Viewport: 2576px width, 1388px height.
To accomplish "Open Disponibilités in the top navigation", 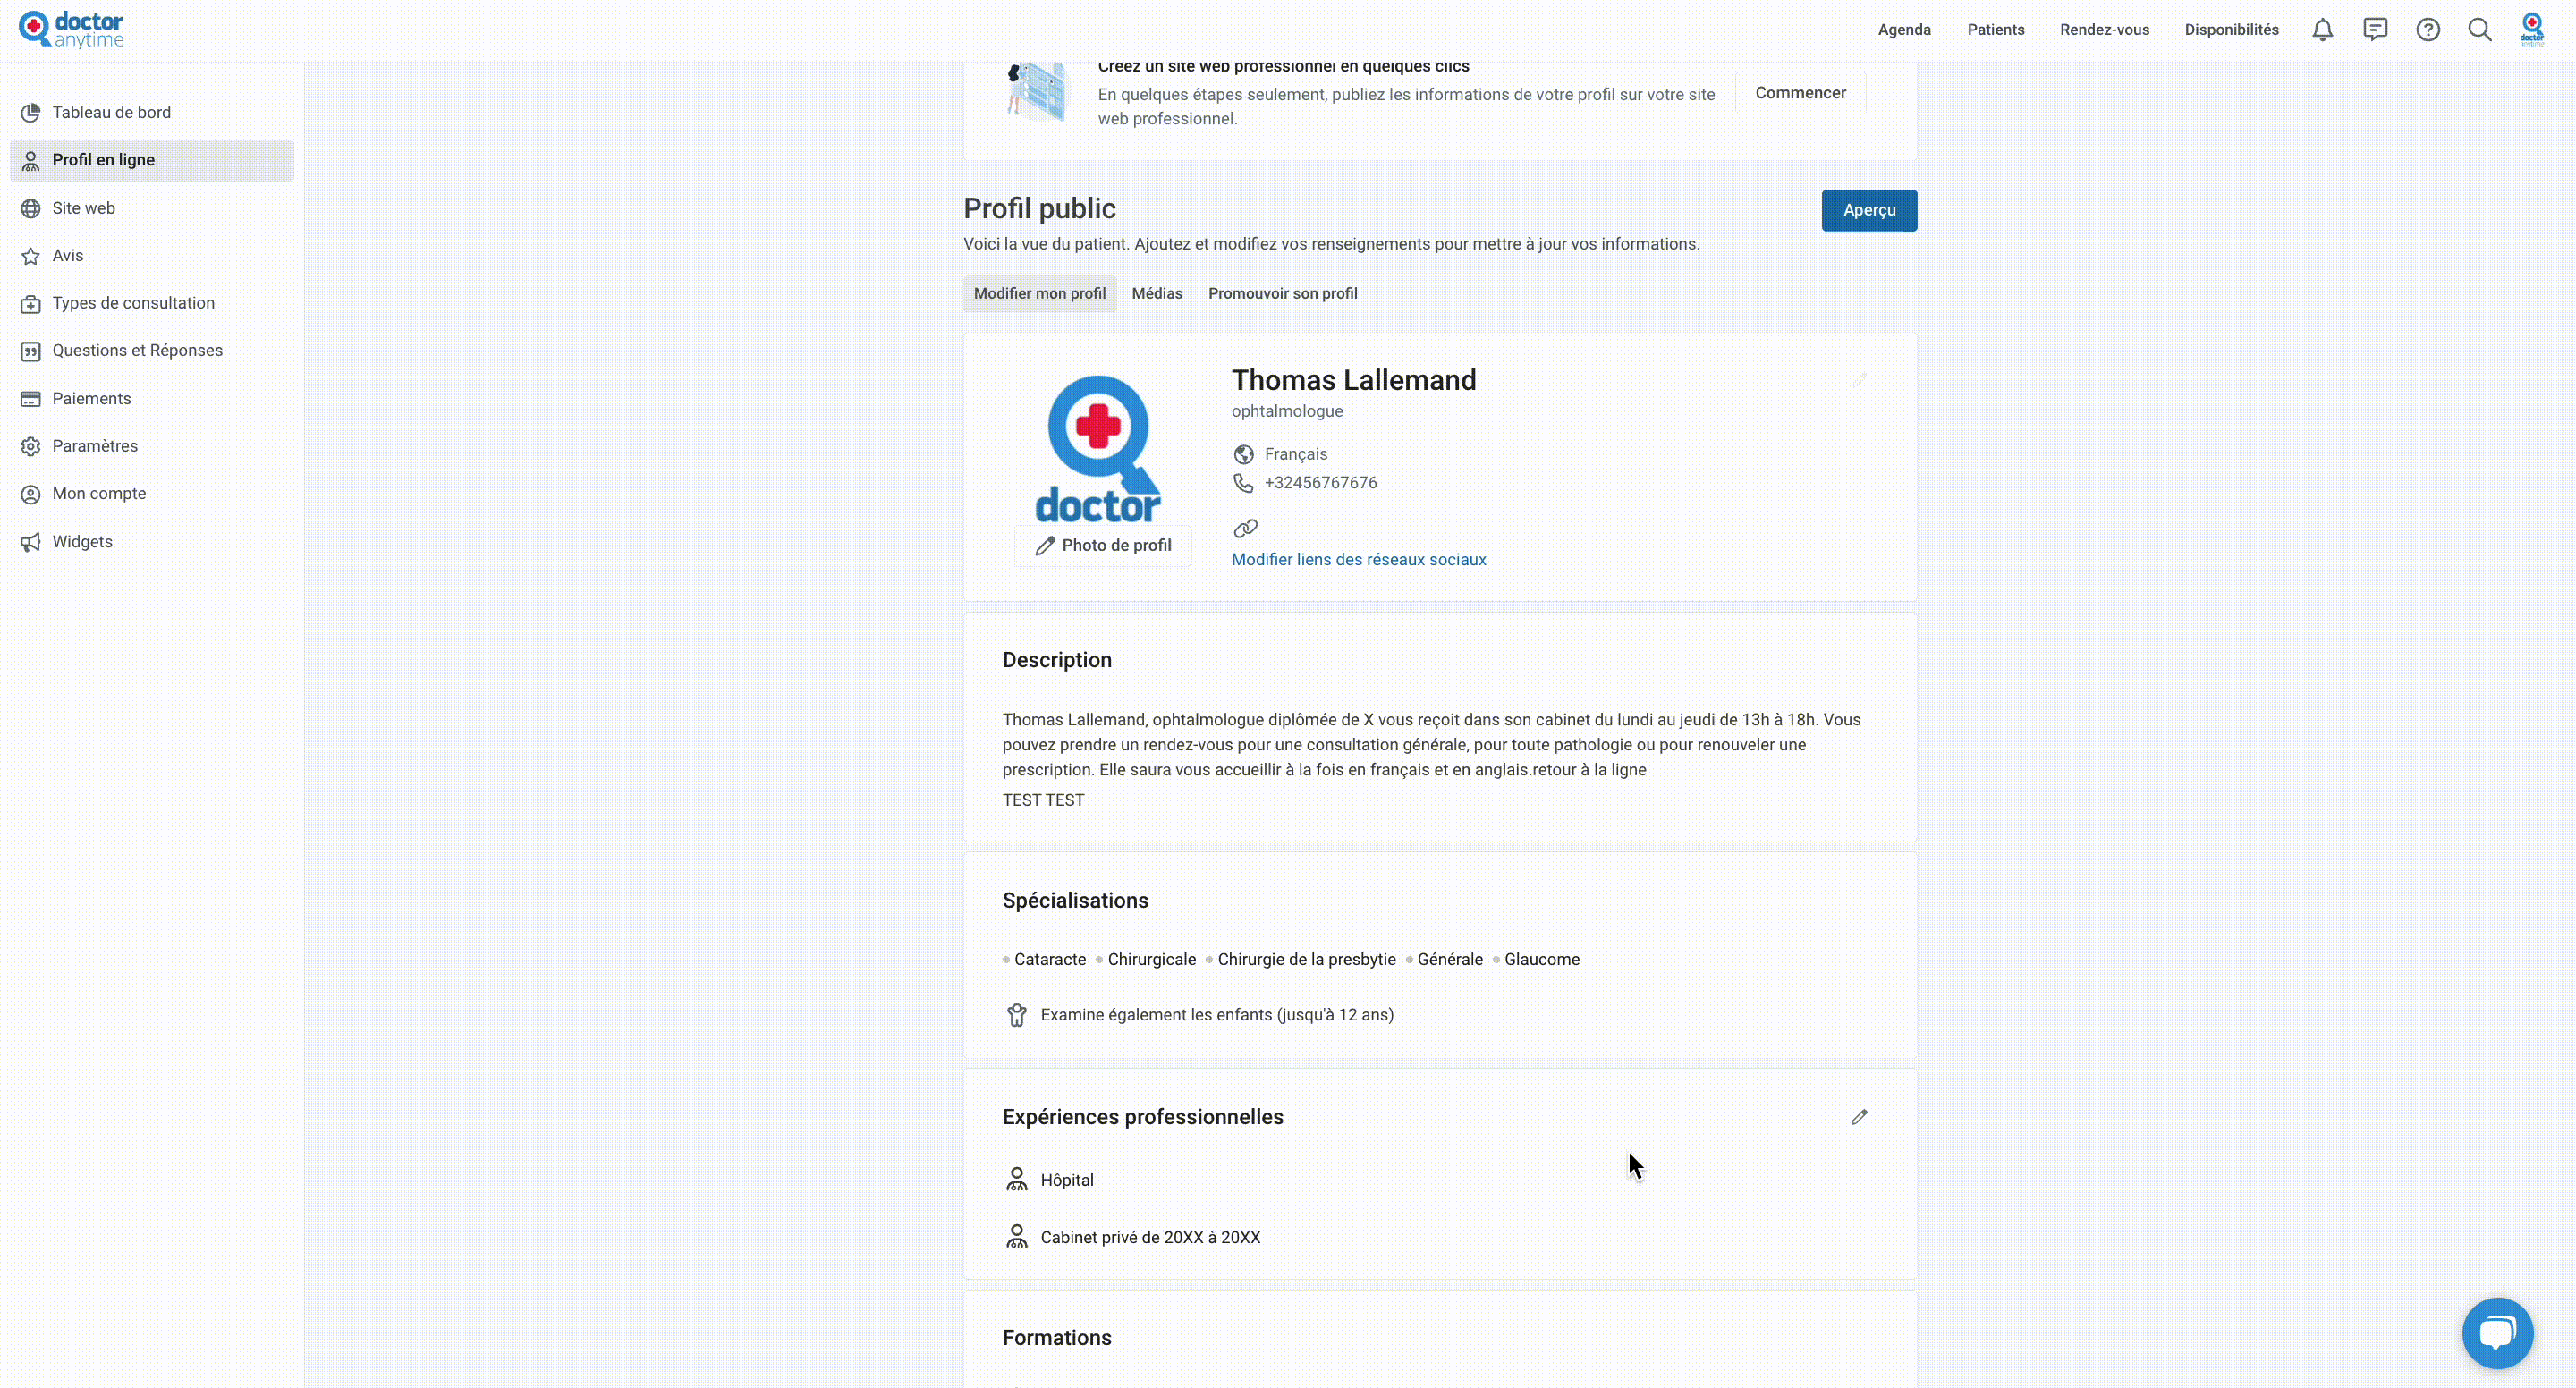I will point(2231,30).
